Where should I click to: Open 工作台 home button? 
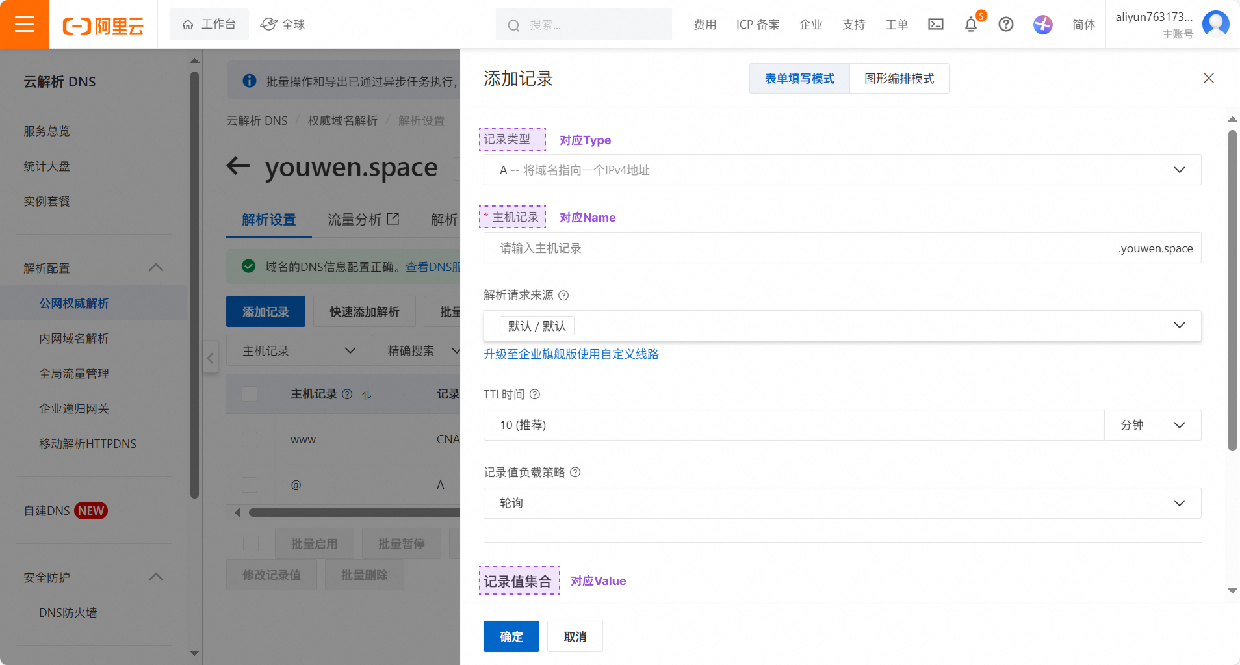click(x=209, y=24)
